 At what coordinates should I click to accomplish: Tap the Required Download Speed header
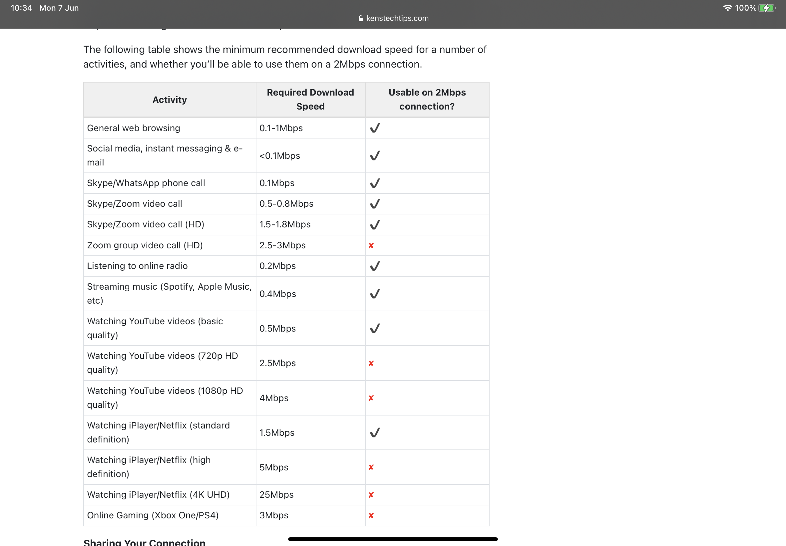point(310,100)
